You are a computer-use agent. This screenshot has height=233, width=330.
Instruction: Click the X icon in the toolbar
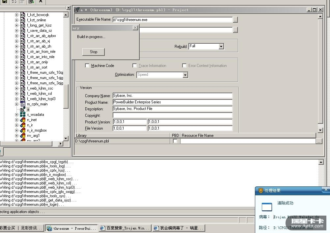pyautogui.click(x=41, y=2)
